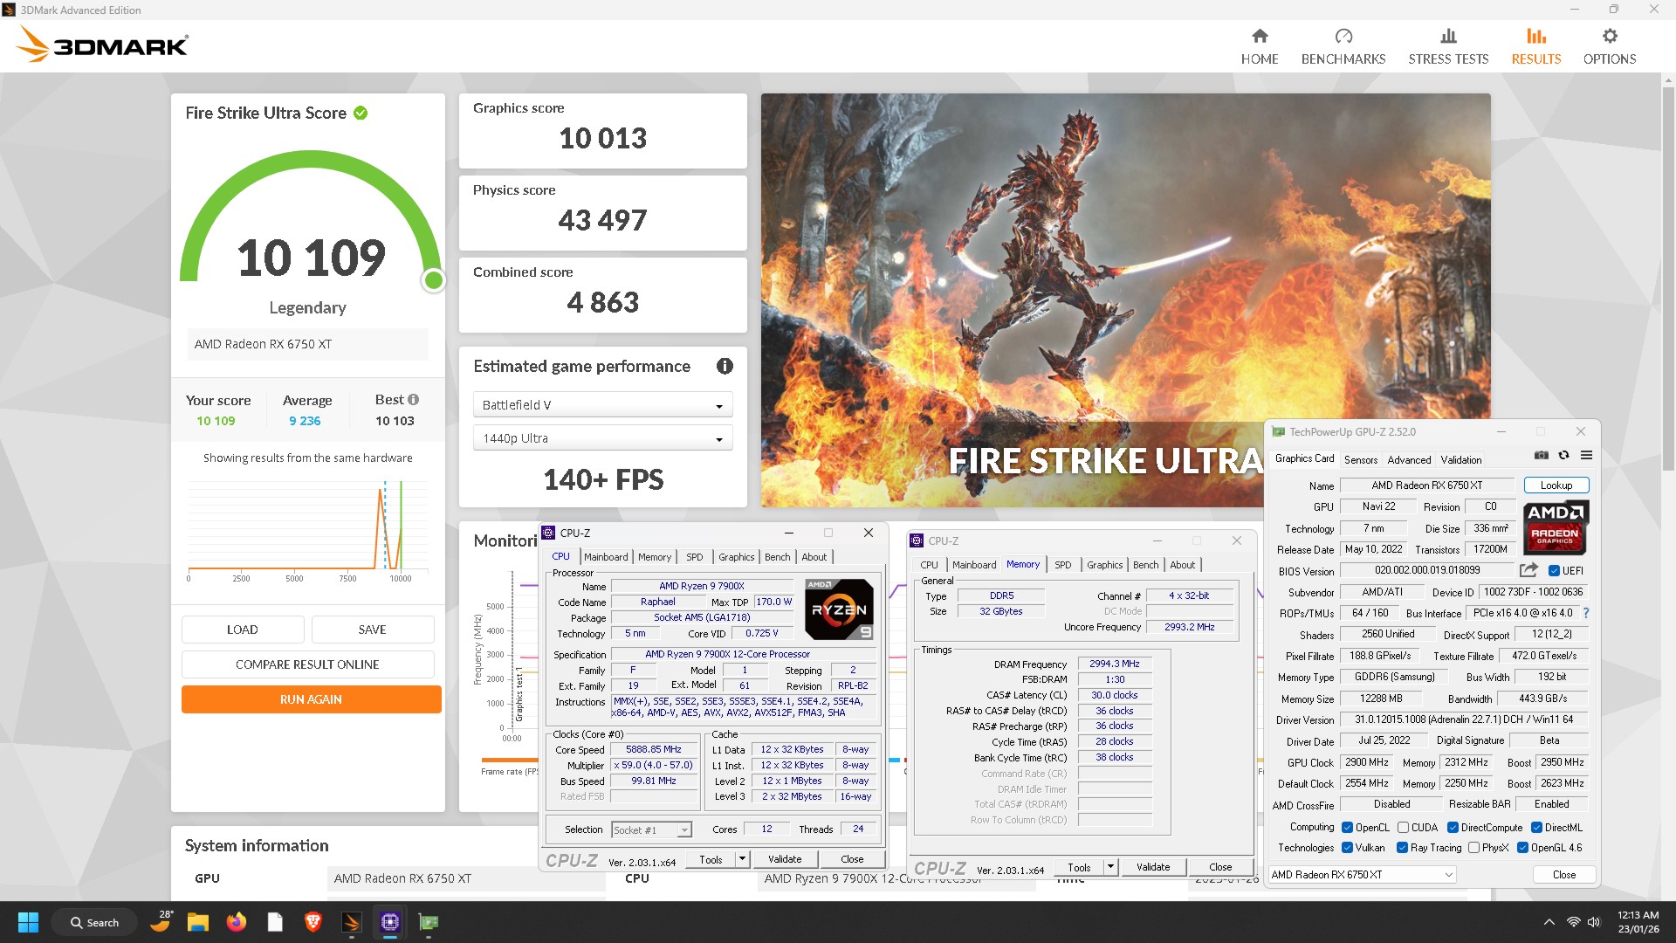Click the clock and date in system tray
The image size is (1676, 943).
coord(1638,922)
